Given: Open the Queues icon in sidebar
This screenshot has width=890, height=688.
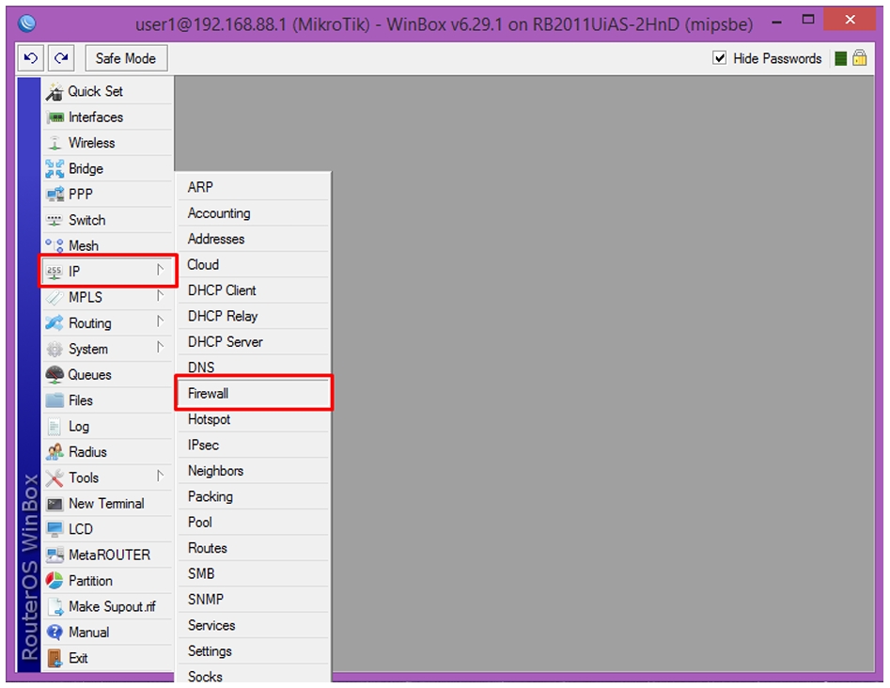Looking at the screenshot, I should pos(55,375).
